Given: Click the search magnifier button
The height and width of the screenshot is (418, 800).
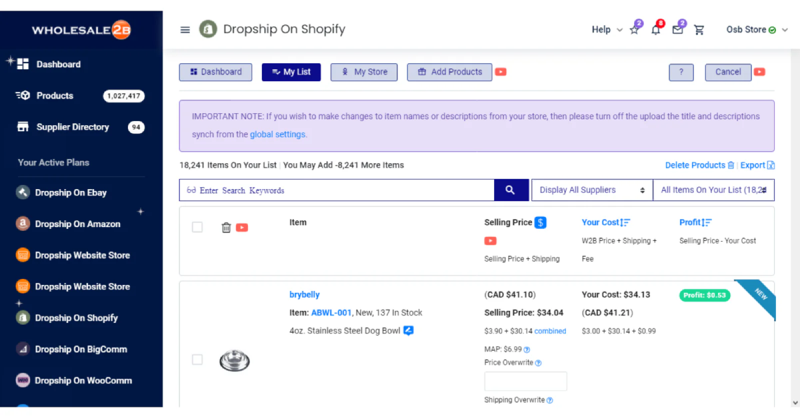Looking at the screenshot, I should click(511, 190).
